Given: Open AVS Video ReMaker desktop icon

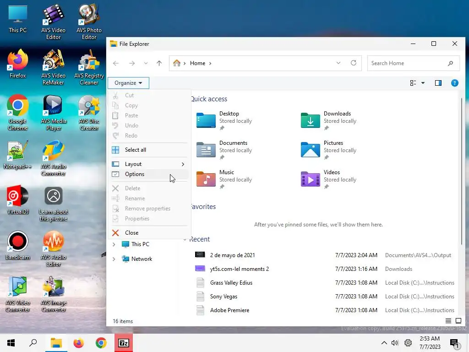Looking at the screenshot, I should click(53, 68).
